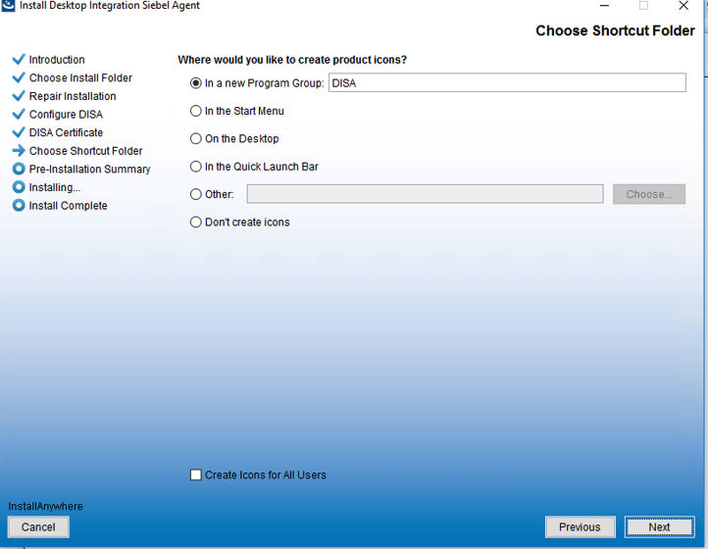Click the circle icon beside Installing...
Viewport: 708px width, 549px height.
[19, 187]
